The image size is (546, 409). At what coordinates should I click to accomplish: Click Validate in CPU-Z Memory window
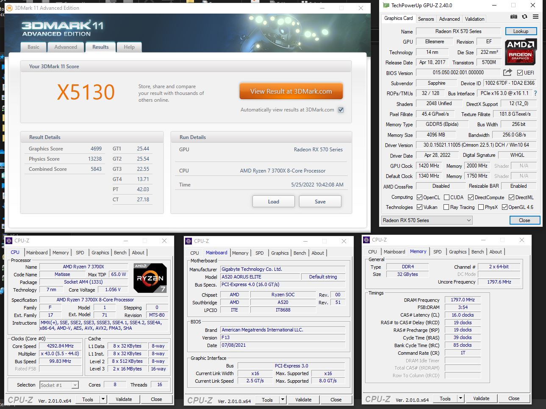coord(481,399)
